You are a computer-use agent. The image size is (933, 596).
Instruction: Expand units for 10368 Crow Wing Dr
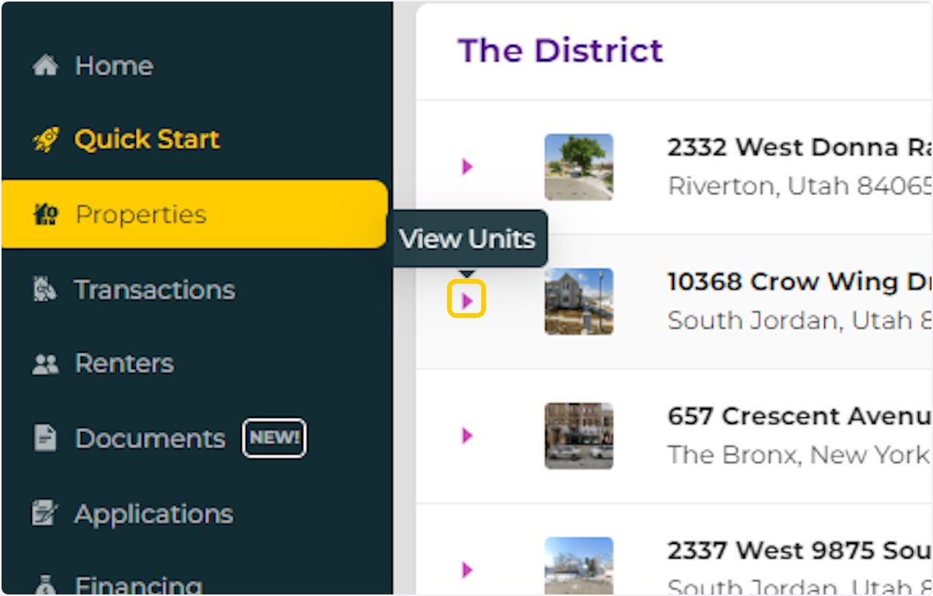point(466,298)
